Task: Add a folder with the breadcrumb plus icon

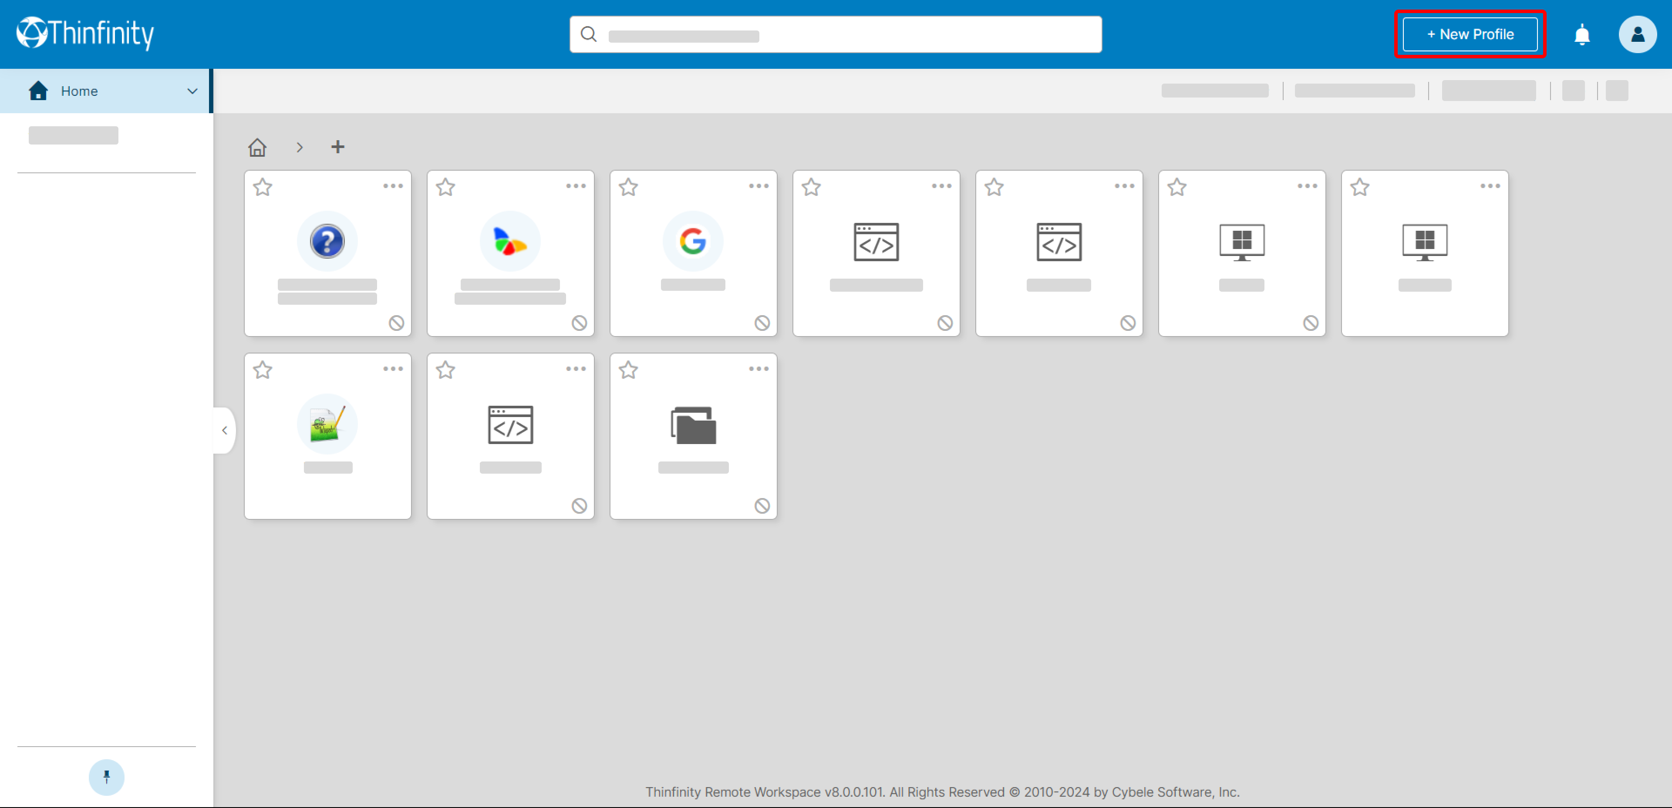Action: tap(337, 147)
